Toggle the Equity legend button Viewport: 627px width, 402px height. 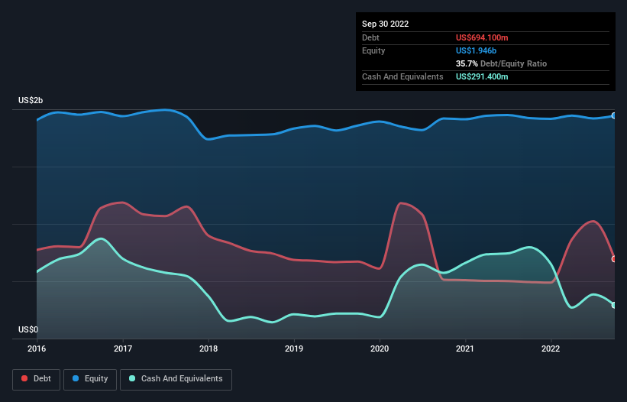point(90,380)
